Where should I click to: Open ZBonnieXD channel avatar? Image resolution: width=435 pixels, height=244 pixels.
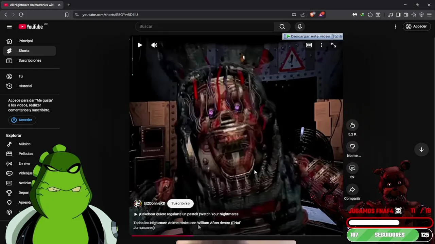138,203
